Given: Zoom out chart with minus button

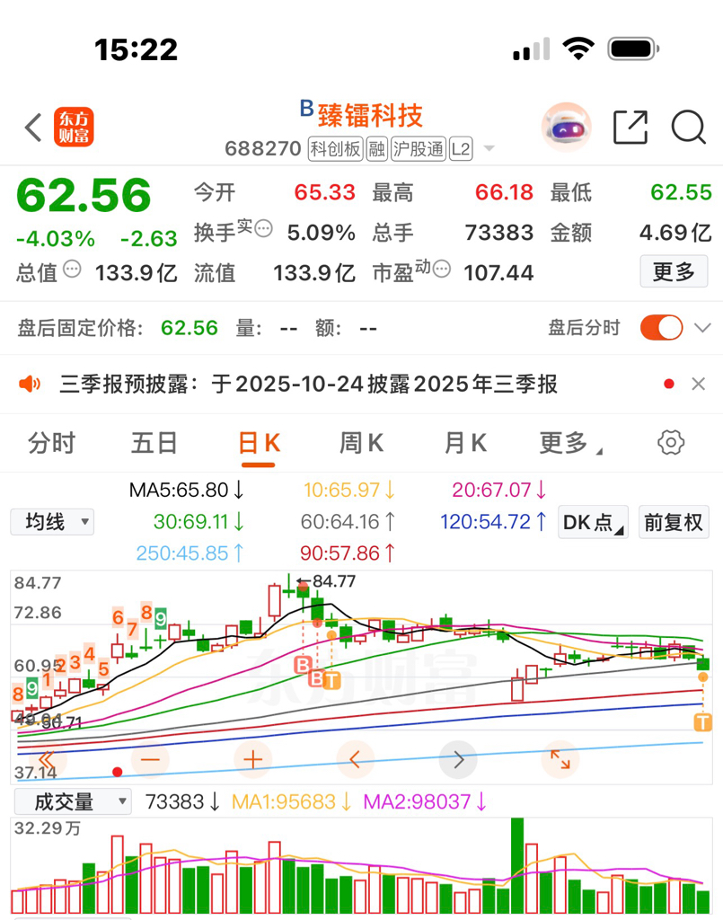Looking at the screenshot, I should tap(150, 760).
